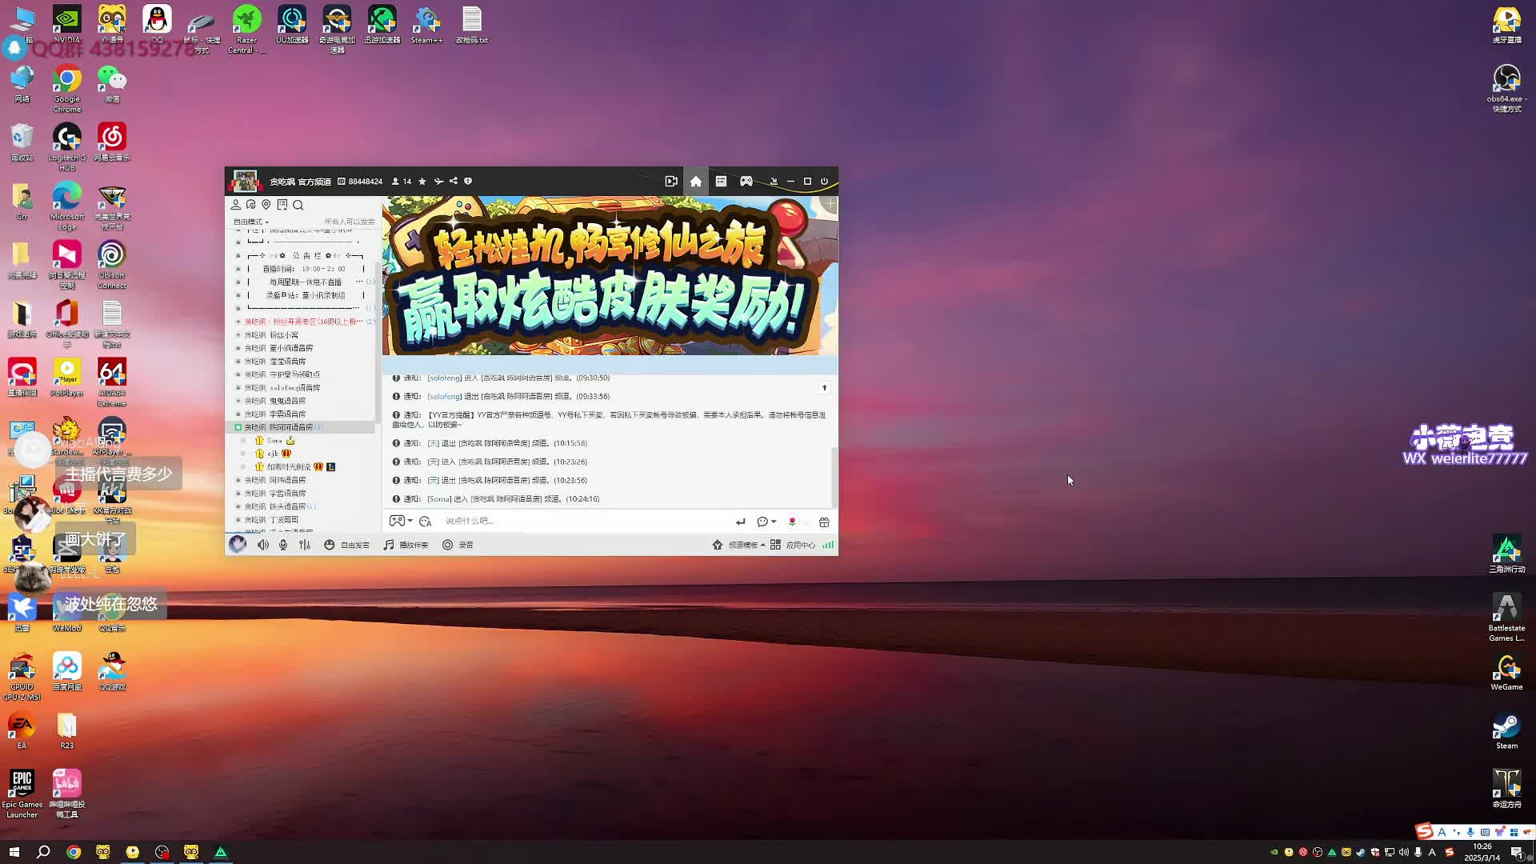
Task: Open the WeGame desktop shortcut
Action: [1506, 673]
